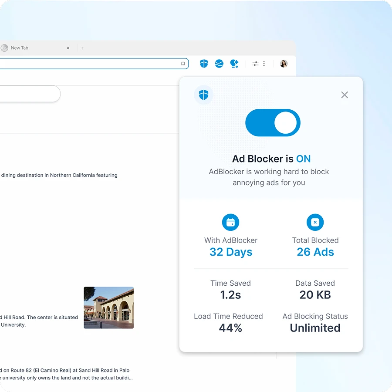
Task: Click the bookmark icon inside the address bar
Action: (x=183, y=64)
